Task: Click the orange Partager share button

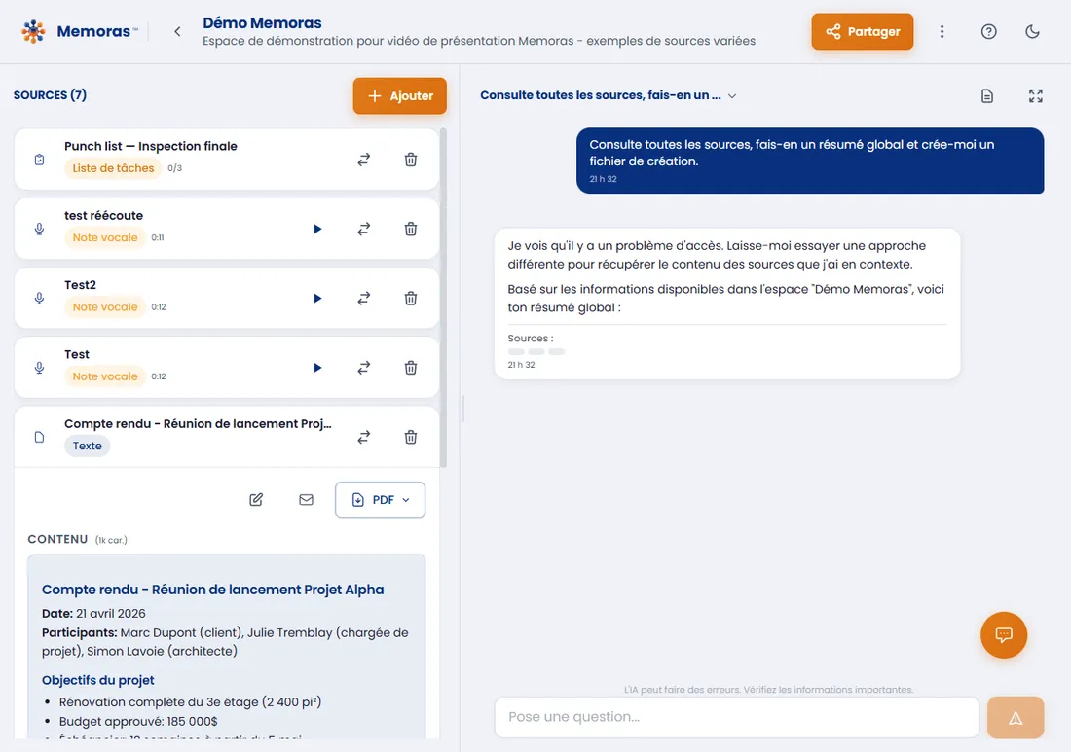Action: (862, 31)
